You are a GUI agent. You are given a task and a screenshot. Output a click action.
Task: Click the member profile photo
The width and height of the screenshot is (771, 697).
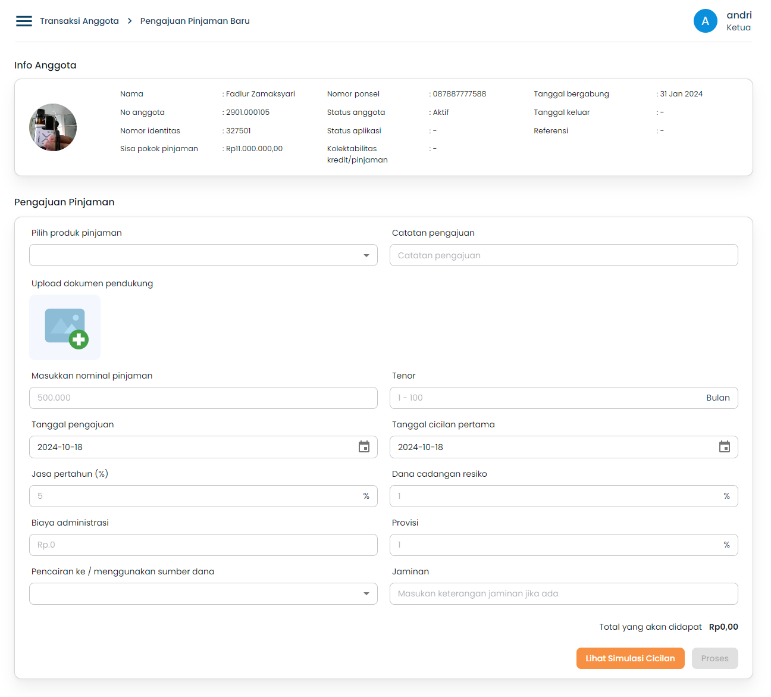(x=53, y=127)
